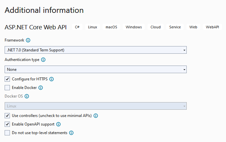Click info icon next to Enable Docker
The width and height of the screenshot is (226, 142).
[x=41, y=88]
